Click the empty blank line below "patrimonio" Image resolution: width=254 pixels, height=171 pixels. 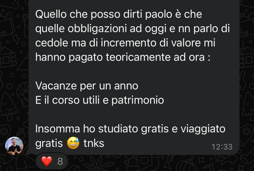click(134, 114)
